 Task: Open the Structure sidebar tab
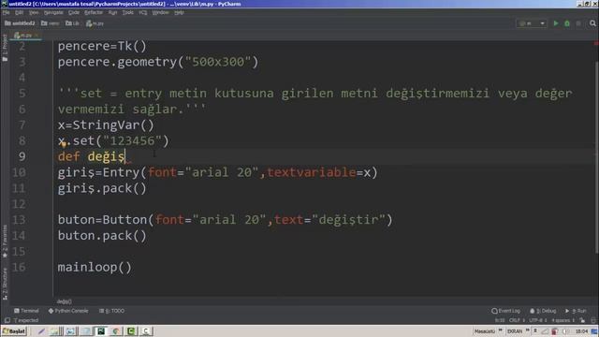5,284
